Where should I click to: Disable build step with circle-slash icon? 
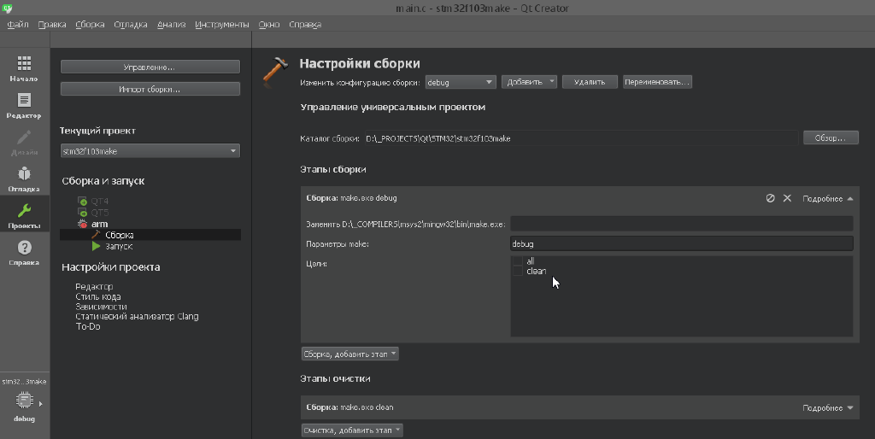(x=770, y=198)
